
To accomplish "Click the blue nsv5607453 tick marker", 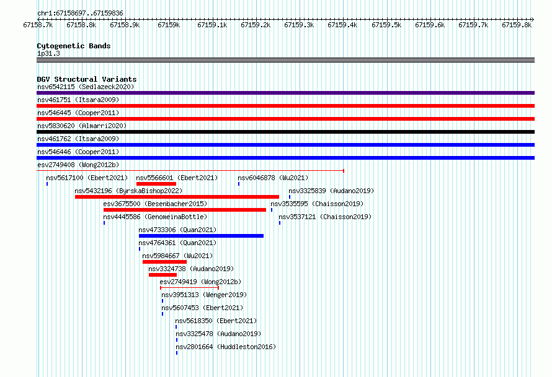I will (x=162, y=314).
